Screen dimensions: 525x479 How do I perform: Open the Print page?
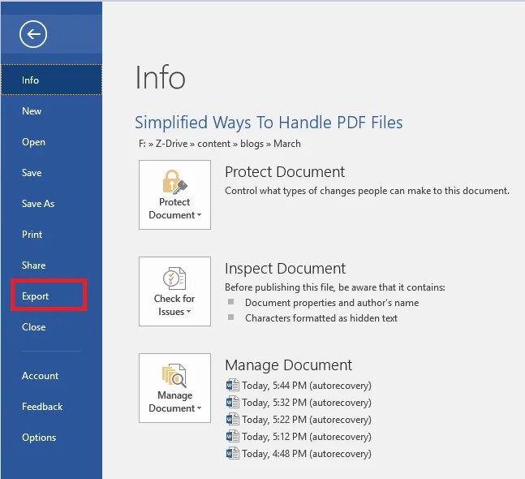tap(32, 235)
